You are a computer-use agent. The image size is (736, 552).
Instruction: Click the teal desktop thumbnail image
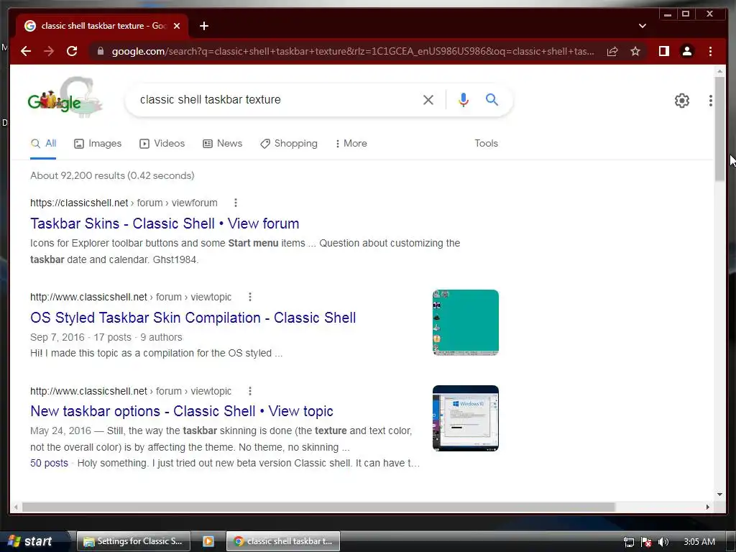point(465,323)
